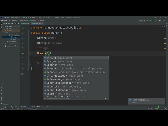
Task: Go to previous highlighted error arrow
Action: (x=162, y=27)
